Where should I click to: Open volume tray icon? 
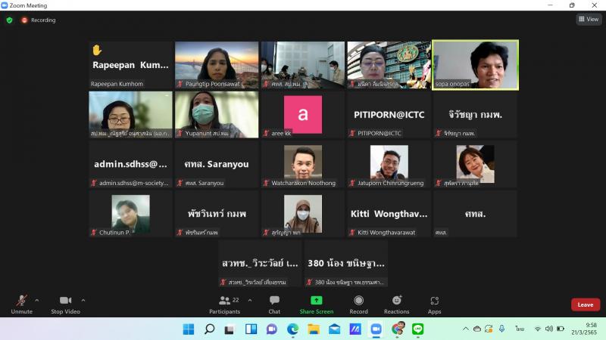(548, 329)
